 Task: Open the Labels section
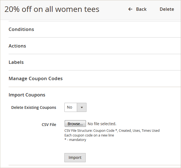16,62
